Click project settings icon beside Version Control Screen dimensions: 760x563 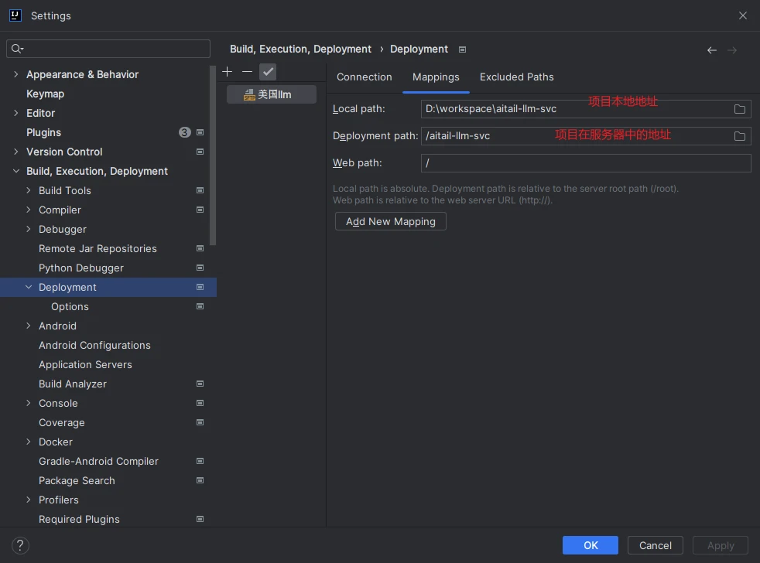(x=200, y=152)
